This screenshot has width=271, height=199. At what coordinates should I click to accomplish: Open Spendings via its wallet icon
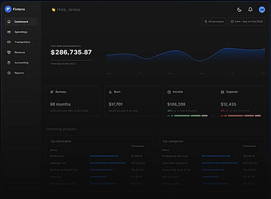[9, 32]
